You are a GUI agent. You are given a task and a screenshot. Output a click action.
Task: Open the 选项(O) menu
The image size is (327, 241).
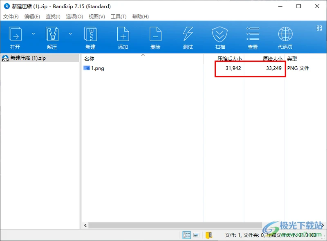(74, 16)
